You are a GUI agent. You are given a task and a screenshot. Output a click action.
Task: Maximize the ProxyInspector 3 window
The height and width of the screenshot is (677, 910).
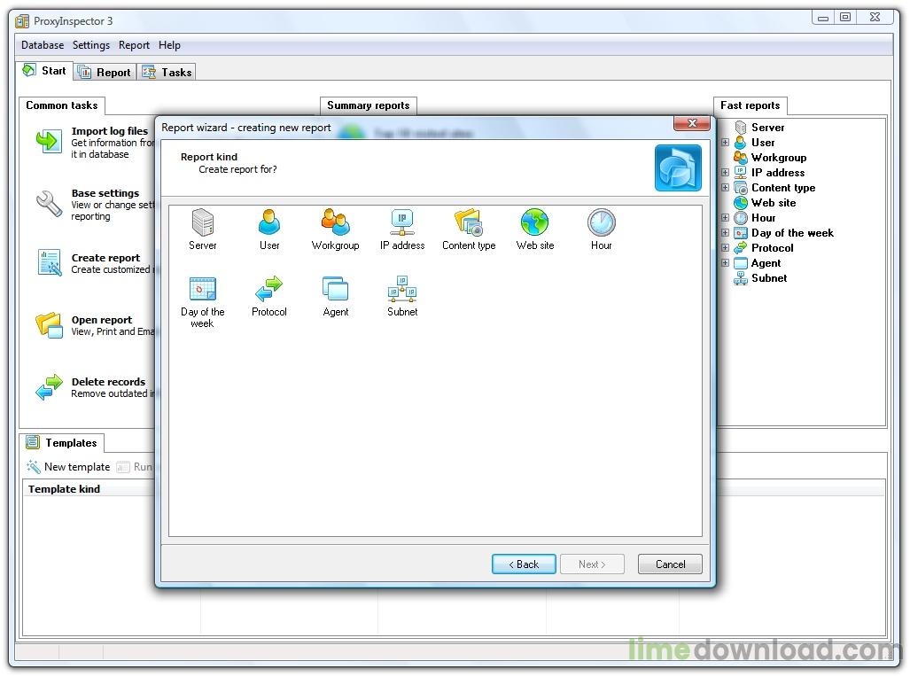tap(845, 18)
